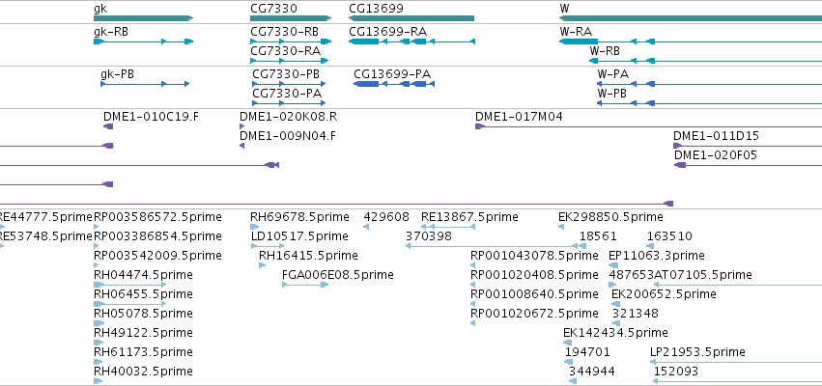Viewport: 822px width, 386px height.
Task: Click the LD10517.5prime EST label
Action: pos(299,236)
